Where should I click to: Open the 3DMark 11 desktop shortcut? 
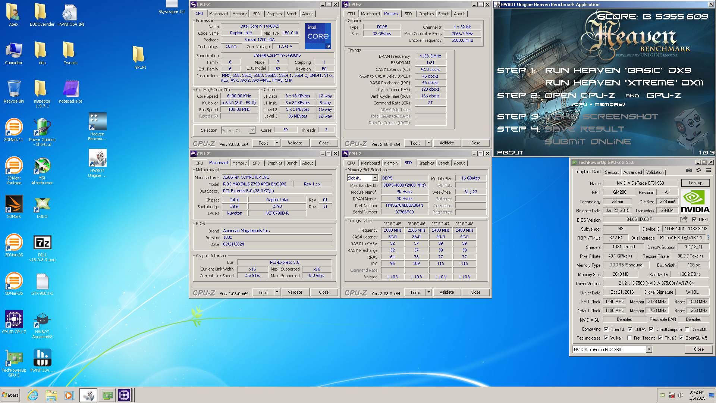coord(14,130)
